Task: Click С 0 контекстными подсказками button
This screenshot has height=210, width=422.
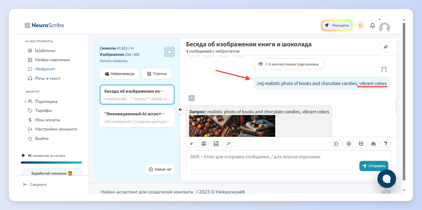Action: click(x=289, y=64)
